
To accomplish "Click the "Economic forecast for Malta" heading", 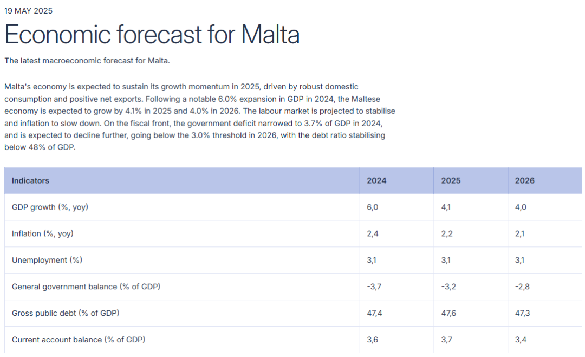I will point(152,35).
